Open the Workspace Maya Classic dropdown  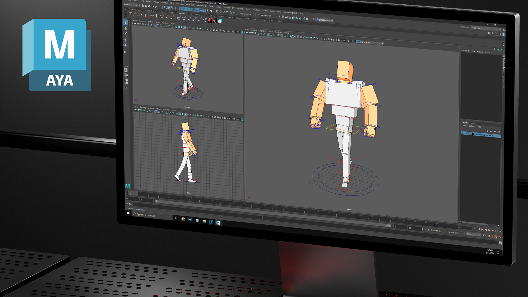pyautogui.click(x=486, y=28)
